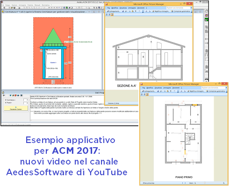
Task: Click rotate left icon in SEZIONE A-A' toolbar
Action: 147,11
